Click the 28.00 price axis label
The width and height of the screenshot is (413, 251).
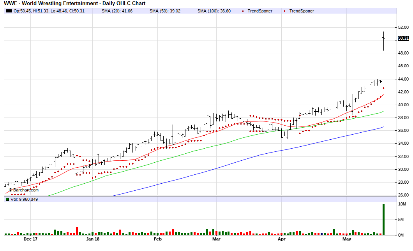pos(403,183)
